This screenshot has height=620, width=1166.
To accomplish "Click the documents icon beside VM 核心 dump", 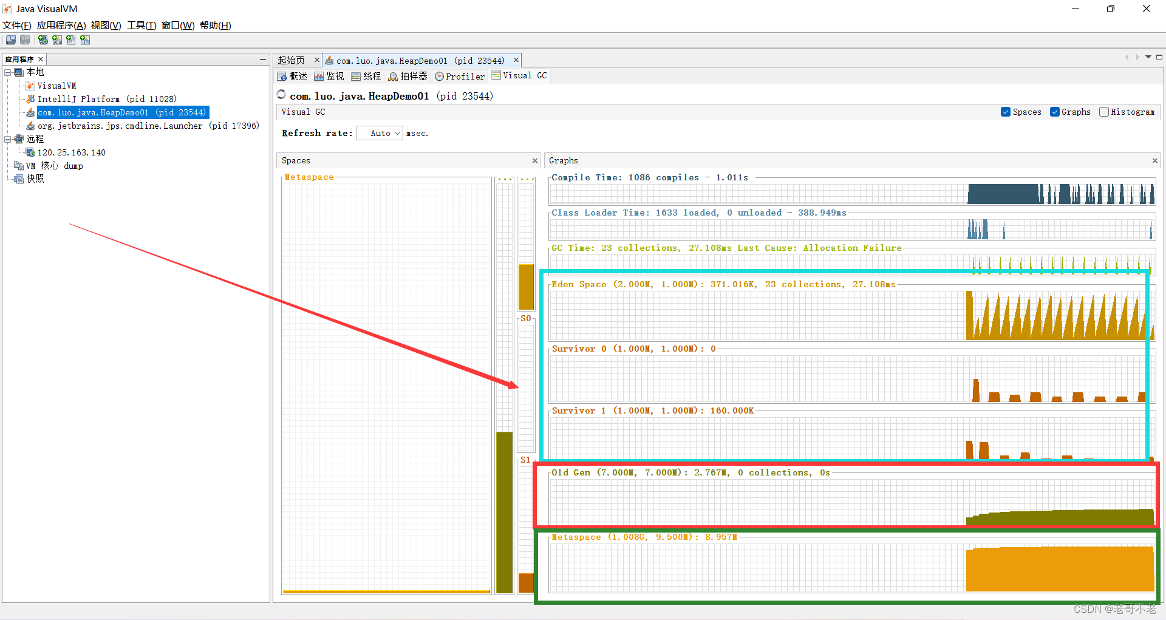I will 19,166.
